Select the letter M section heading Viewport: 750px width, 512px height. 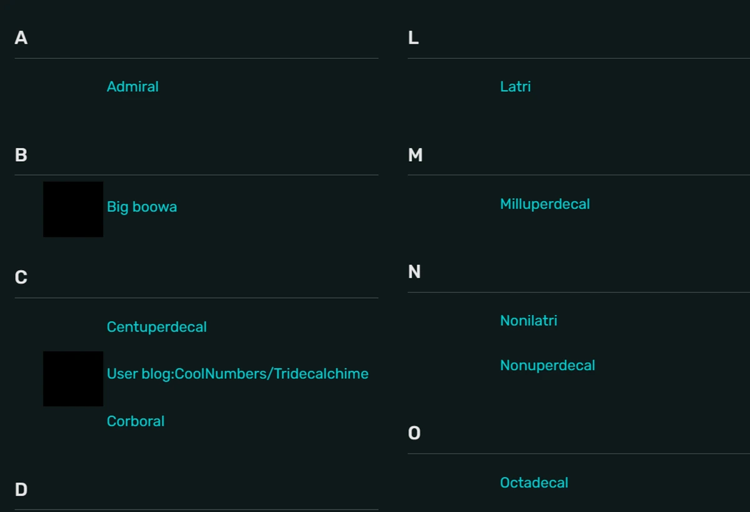tap(415, 155)
